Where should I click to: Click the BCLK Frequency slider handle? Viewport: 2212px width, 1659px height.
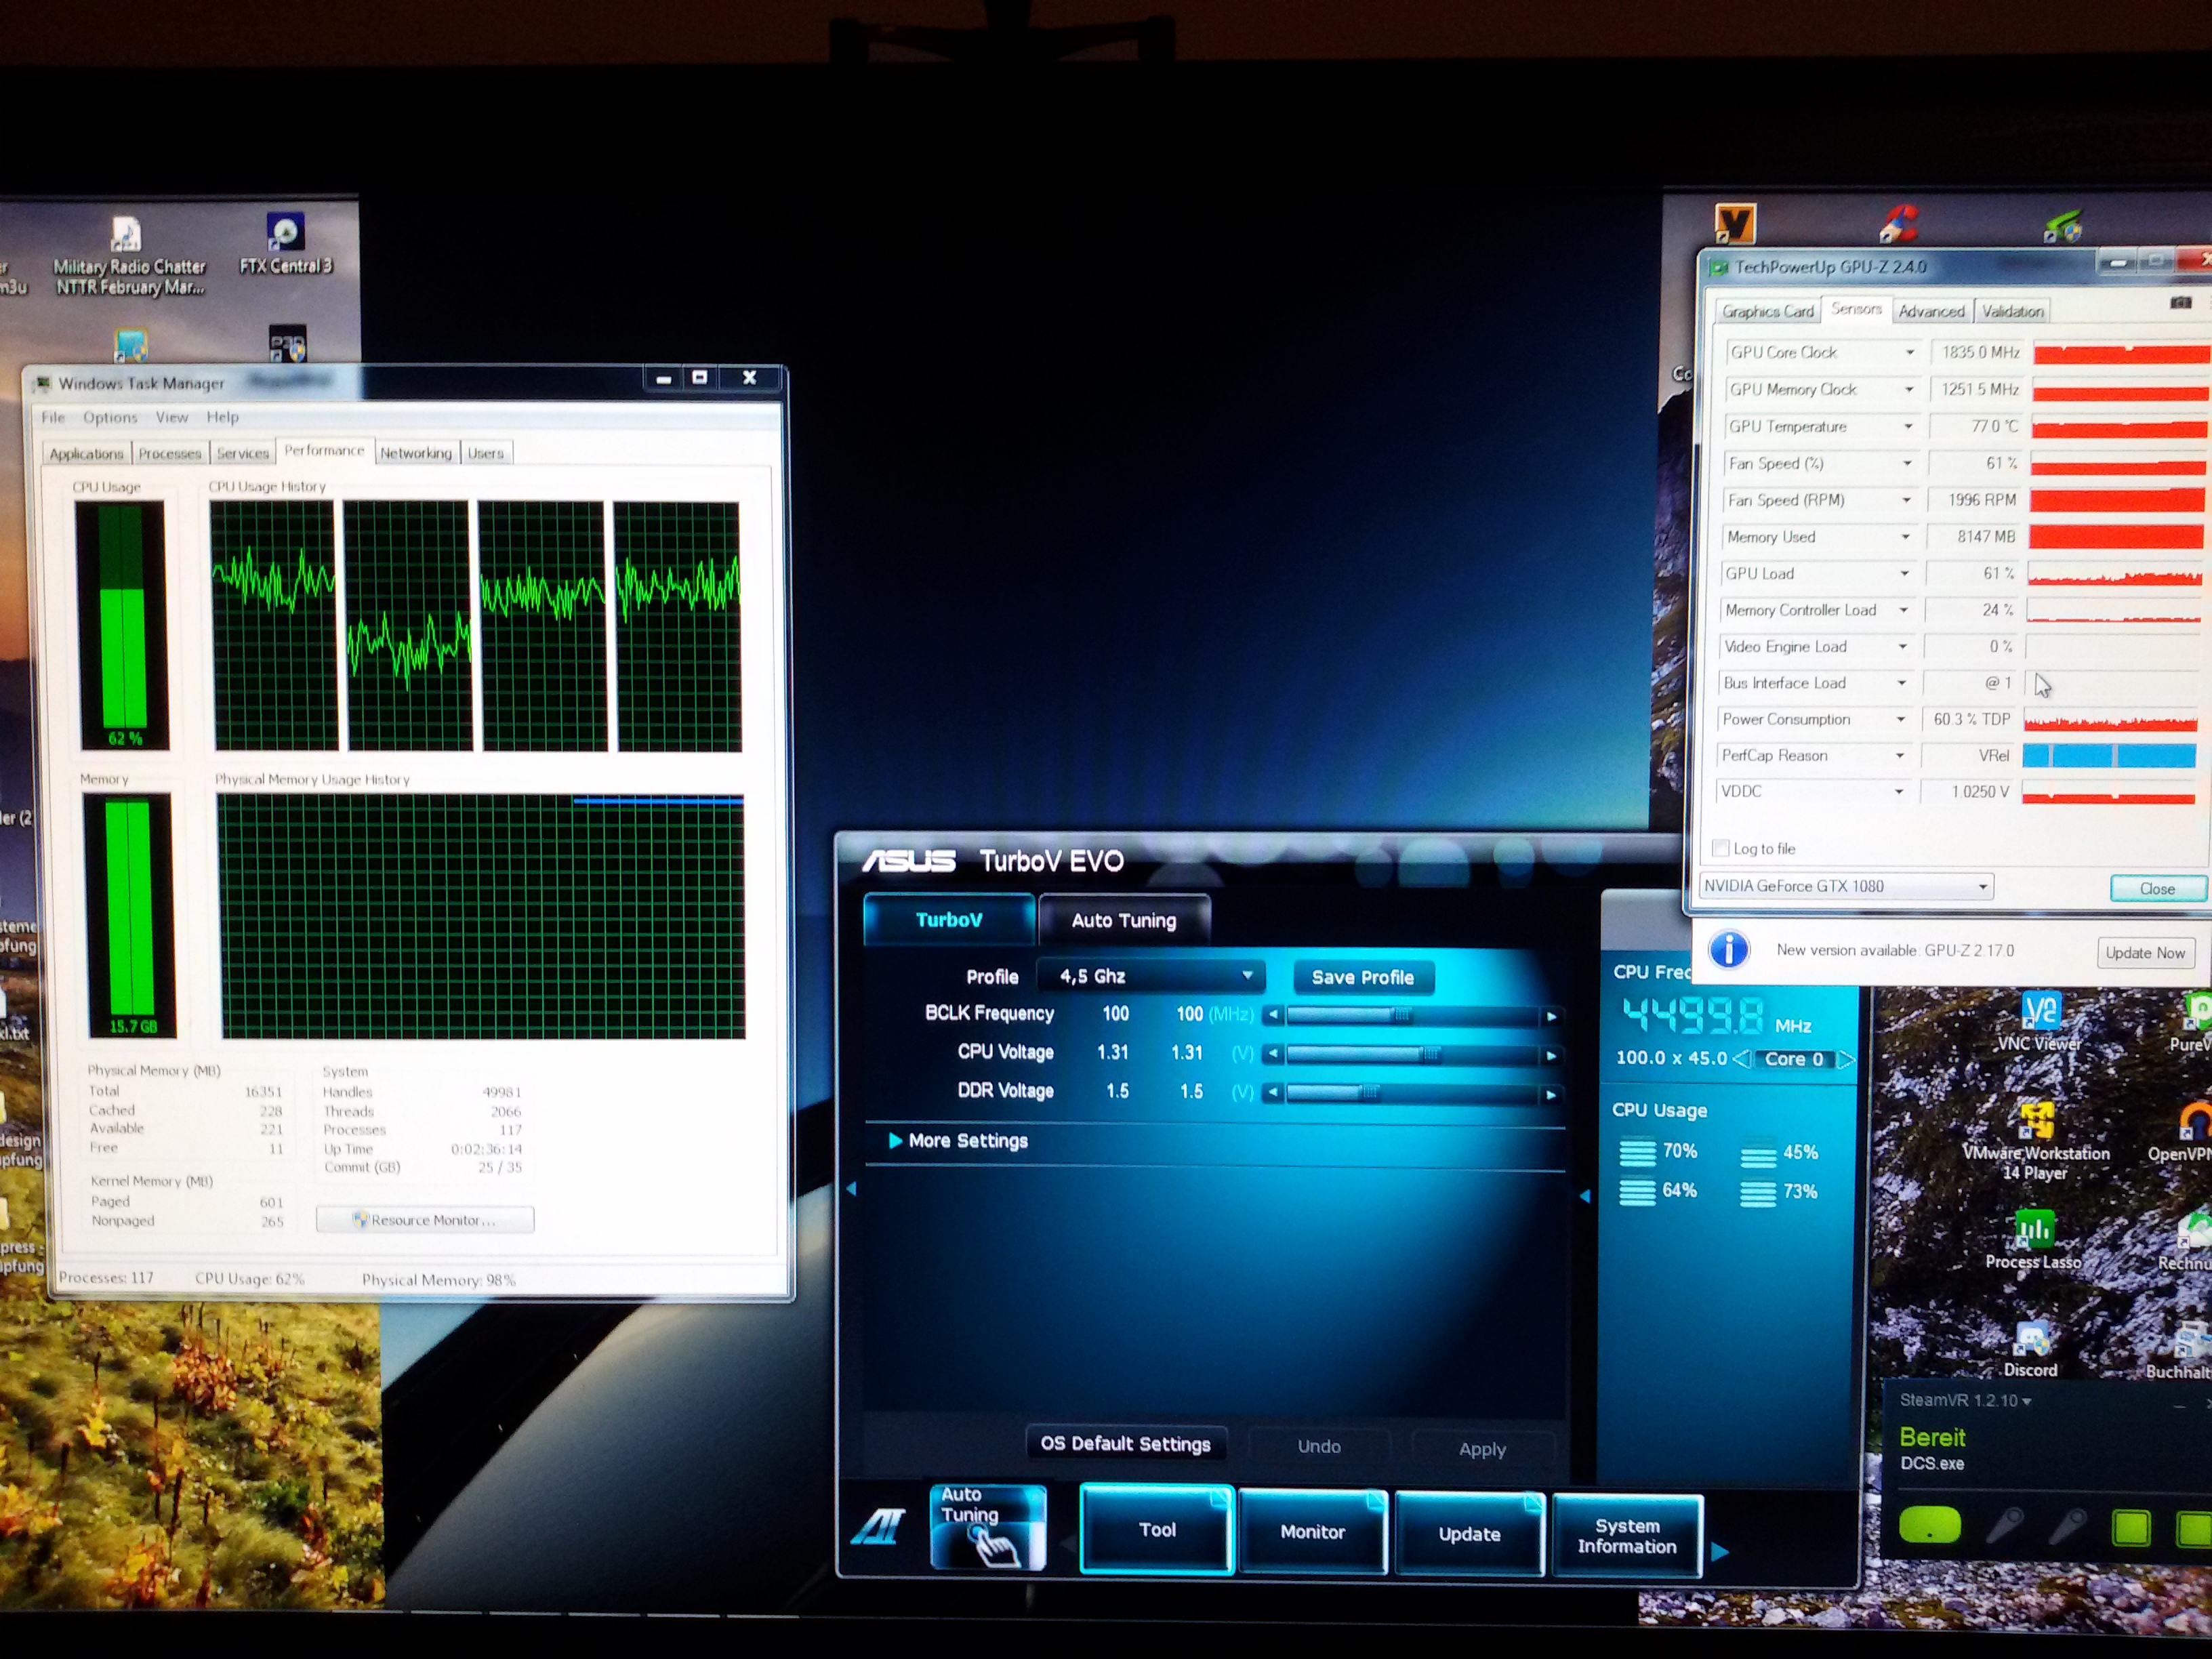coord(1402,1015)
